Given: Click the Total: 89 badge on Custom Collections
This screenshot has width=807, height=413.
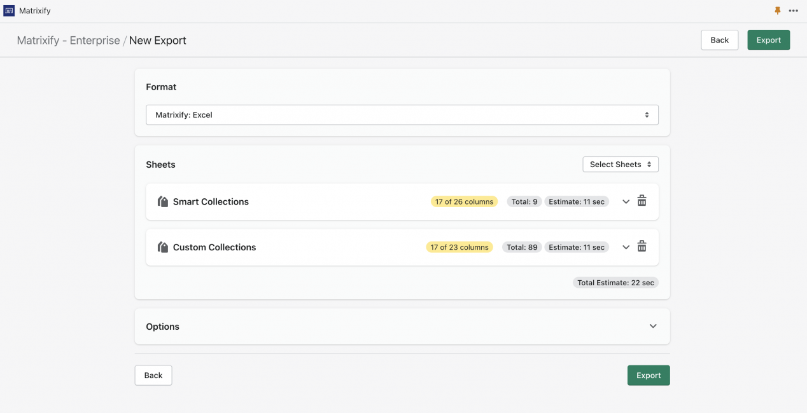Looking at the screenshot, I should pos(521,247).
